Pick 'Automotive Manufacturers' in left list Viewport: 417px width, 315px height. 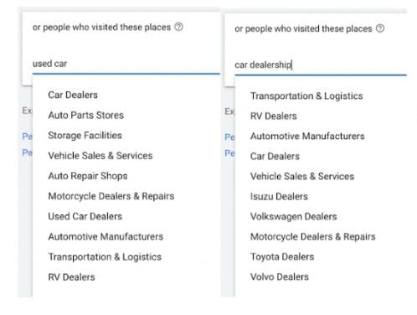point(106,236)
